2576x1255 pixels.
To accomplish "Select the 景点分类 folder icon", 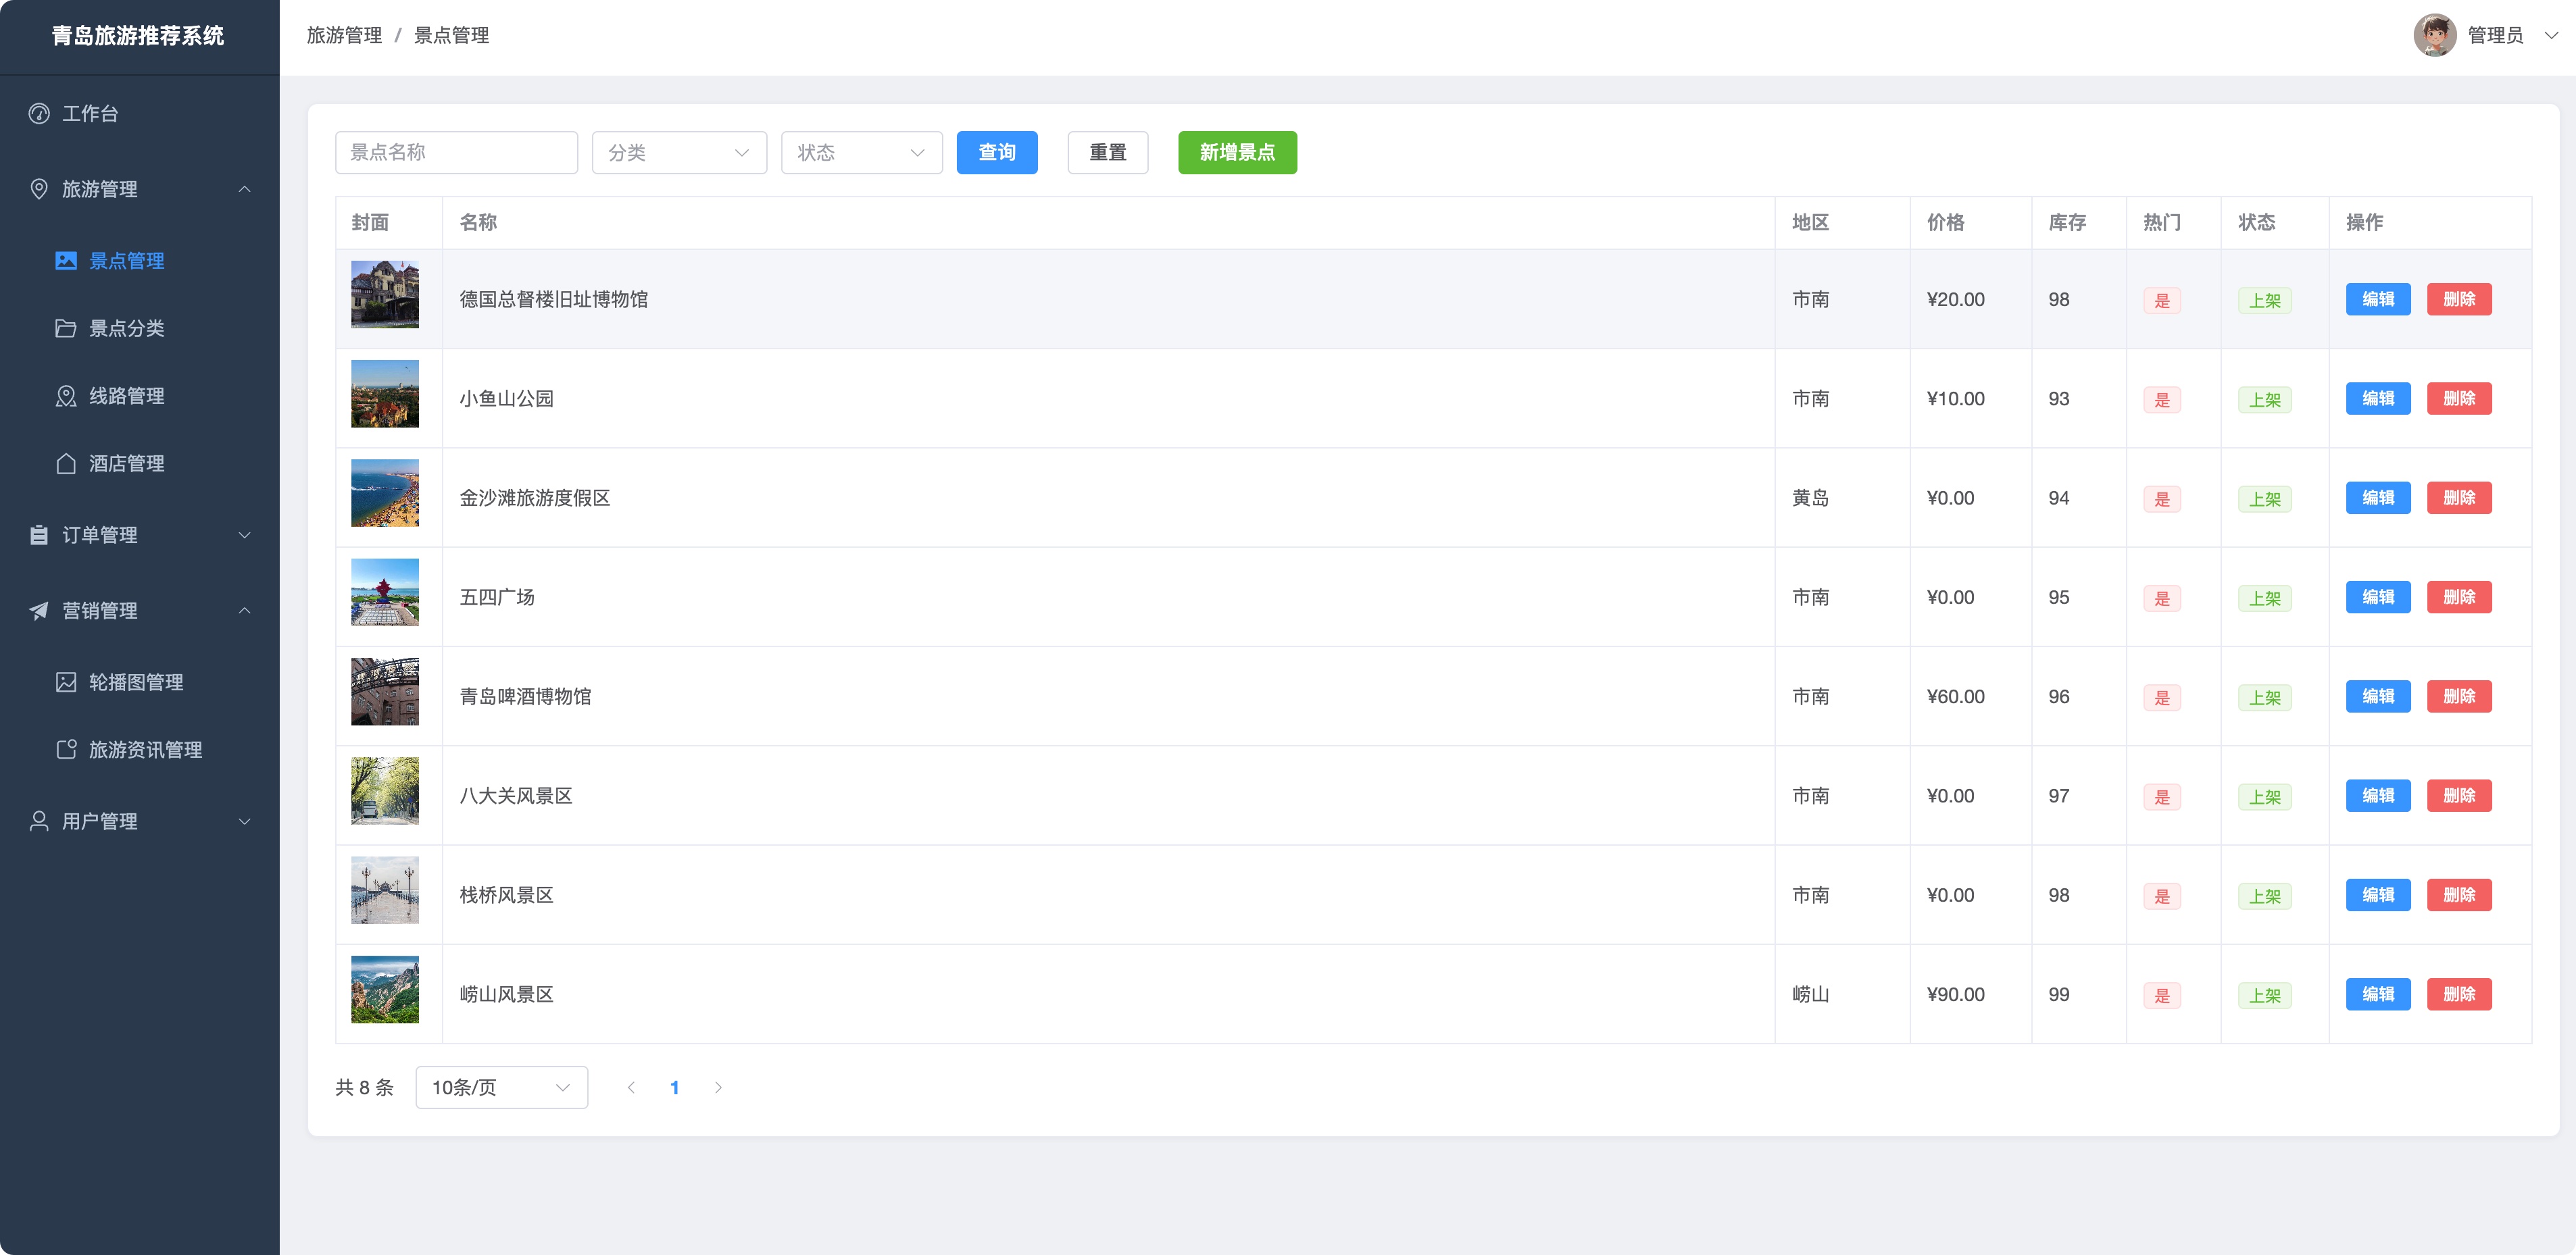I will coord(66,329).
